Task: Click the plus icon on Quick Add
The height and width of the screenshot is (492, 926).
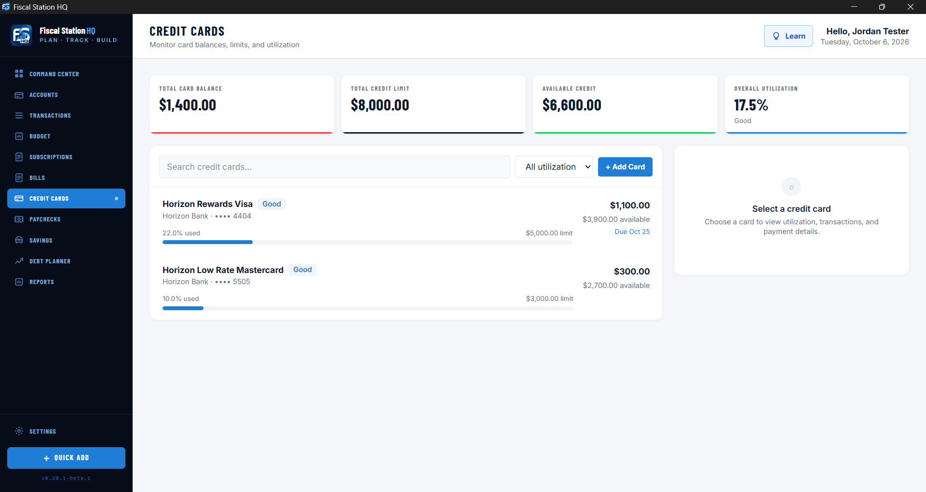Action: pyautogui.click(x=47, y=458)
